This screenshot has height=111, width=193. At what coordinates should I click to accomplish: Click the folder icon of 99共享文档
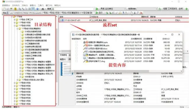click(23, 77)
